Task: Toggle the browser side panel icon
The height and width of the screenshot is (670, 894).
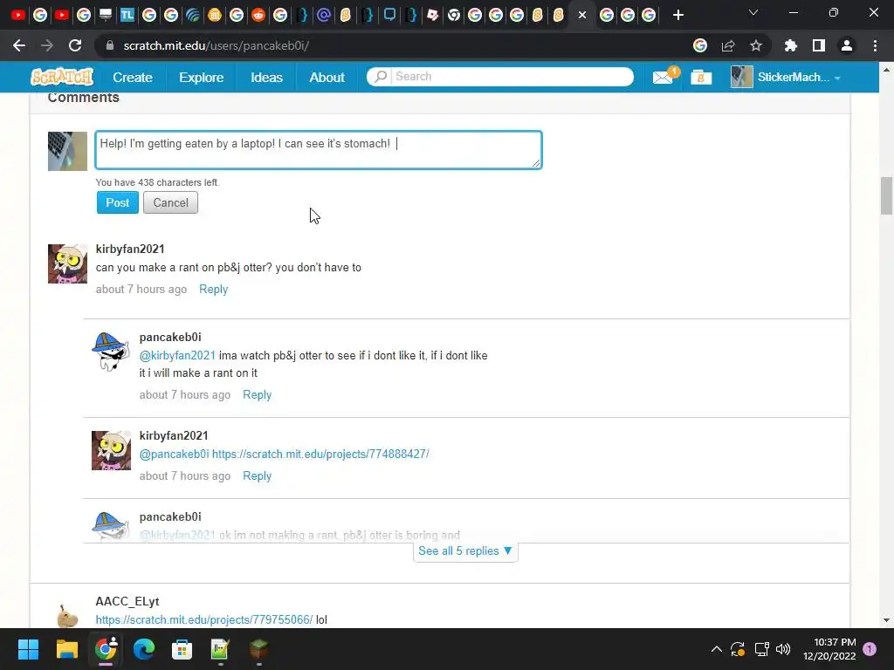Action: [x=819, y=45]
